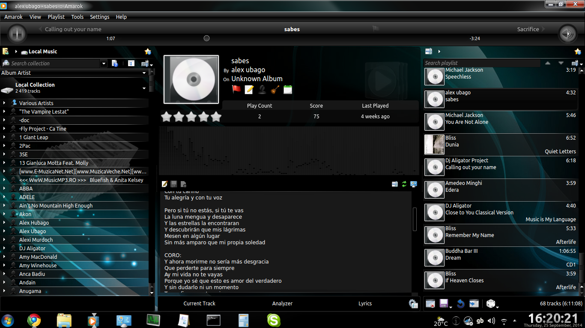Click the play/pause button in the toolbar
585x328 pixels.
tap(17, 33)
